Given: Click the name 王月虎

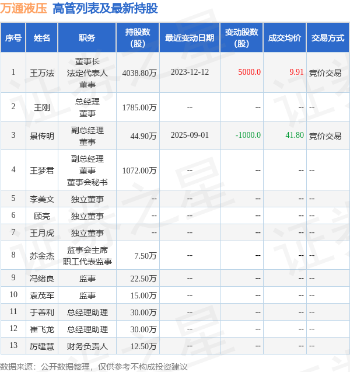Looking at the screenshot, I should (x=42, y=233).
